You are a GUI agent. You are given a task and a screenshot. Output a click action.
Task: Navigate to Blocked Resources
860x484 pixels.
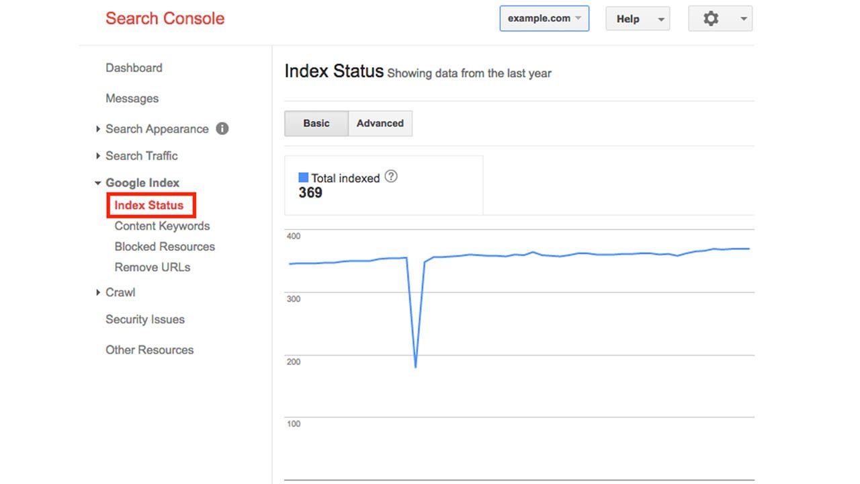(x=164, y=247)
